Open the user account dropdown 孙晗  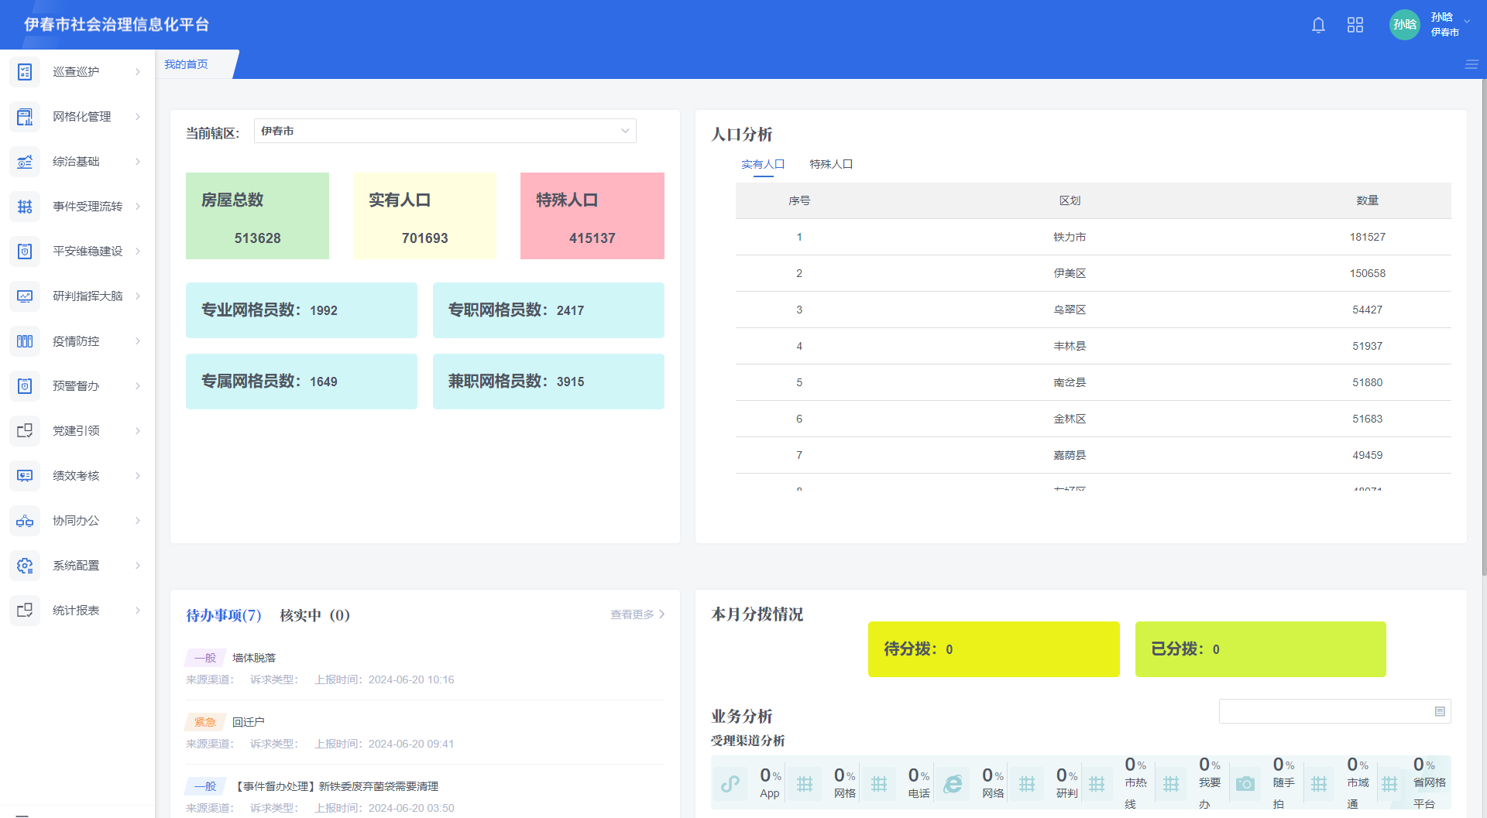pyautogui.click(x=1444, y=25)
